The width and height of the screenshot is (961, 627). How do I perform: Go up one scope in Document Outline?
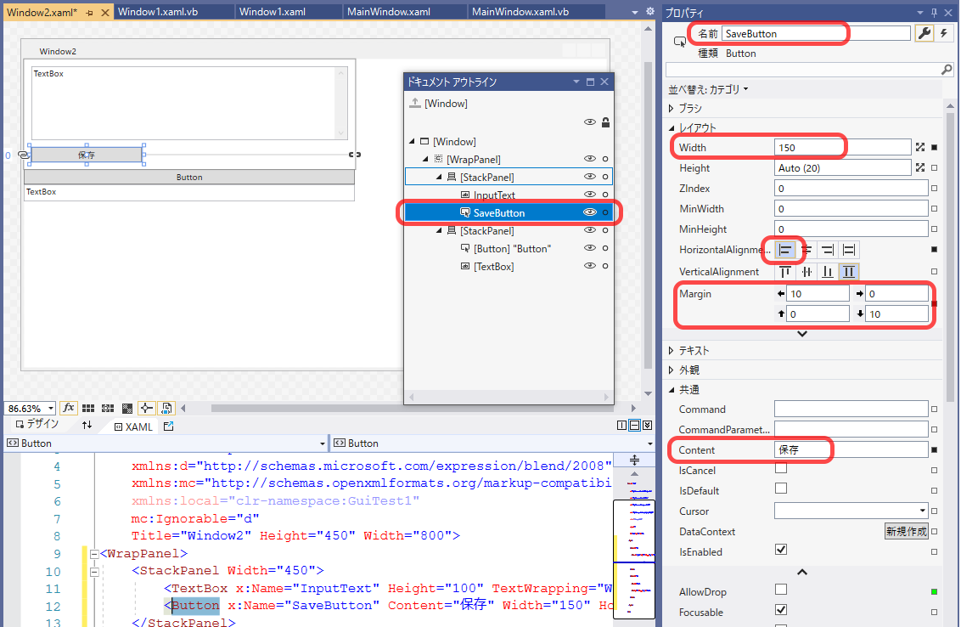415,103
